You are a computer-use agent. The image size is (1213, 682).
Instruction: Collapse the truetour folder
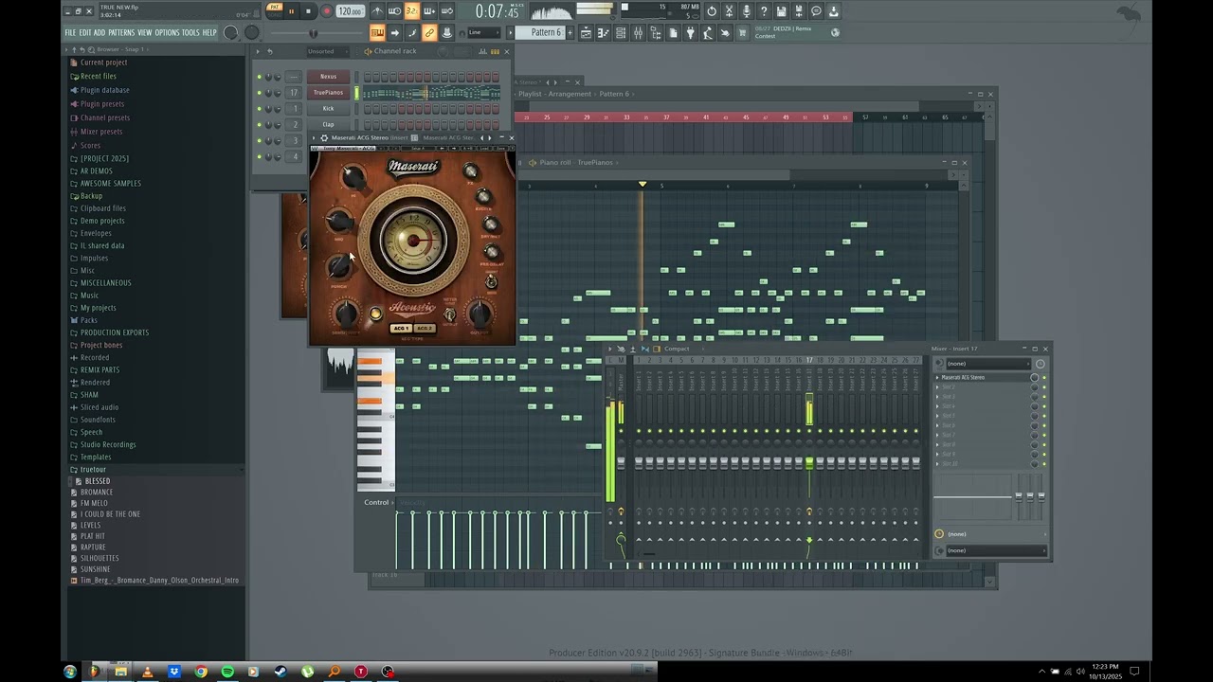[88, 470]
